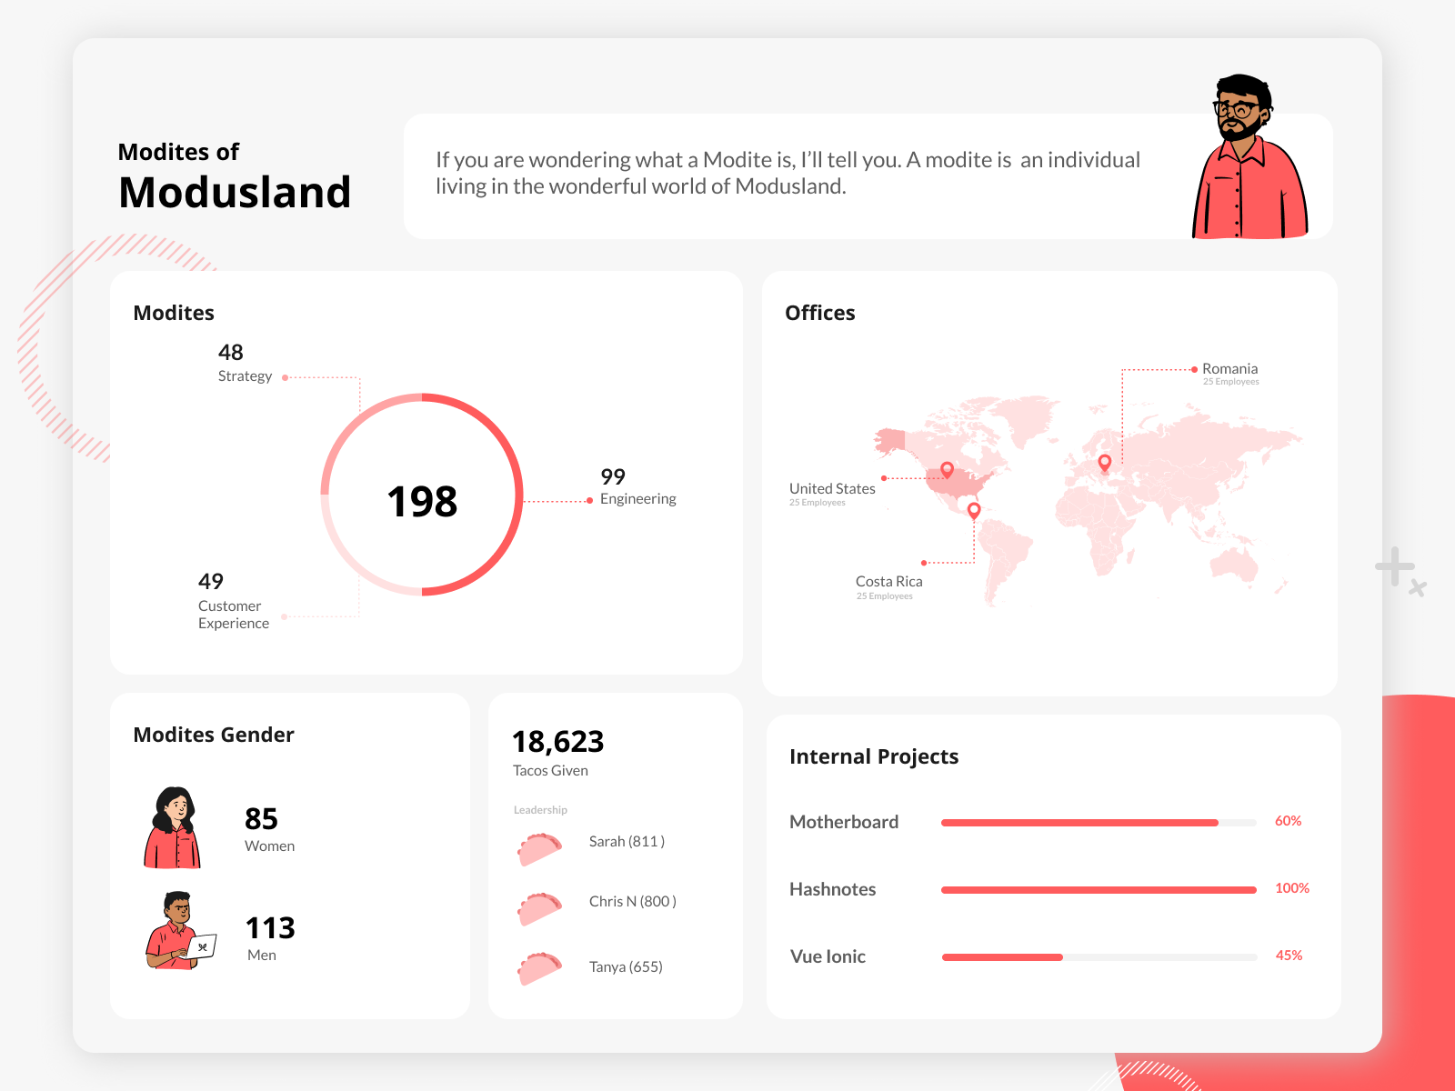The width and height of the screenshot is (1455, 1091).
Task: Click the United States office label
Action: pos(832,494)
